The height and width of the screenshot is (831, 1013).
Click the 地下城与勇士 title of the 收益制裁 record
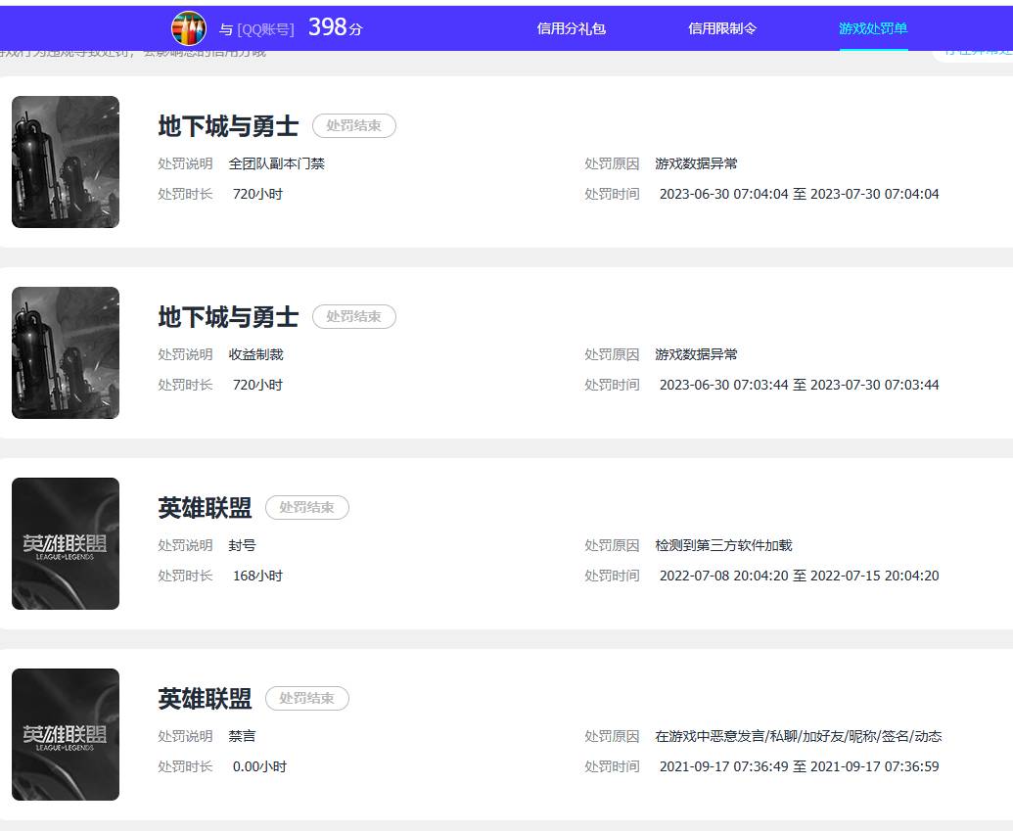228,317
